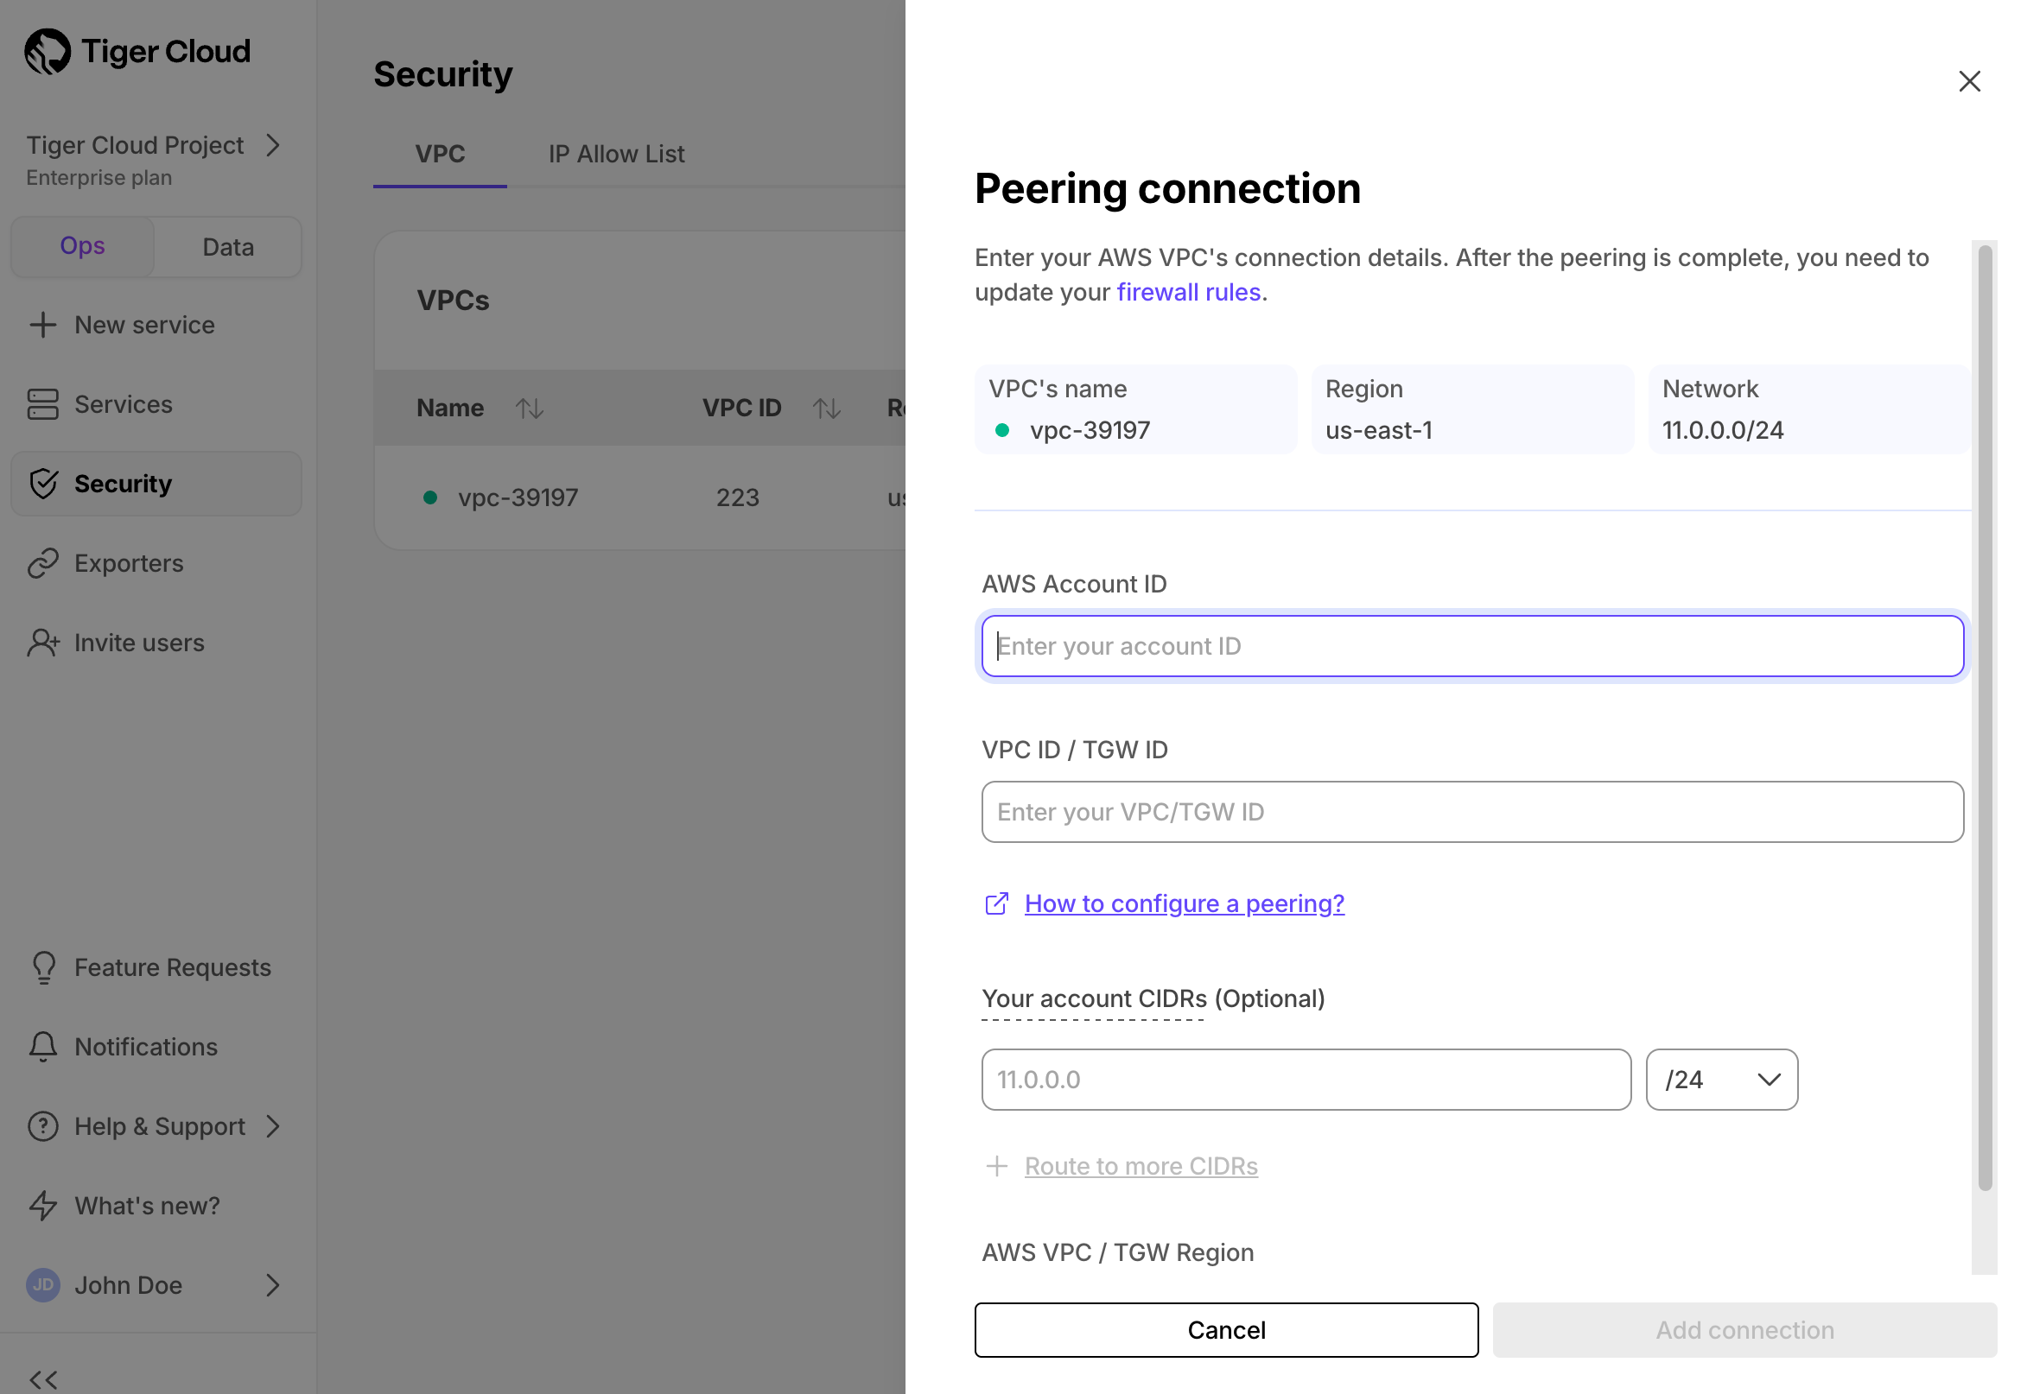Click the Route to more CIDRs link

coord(1141,1167)
